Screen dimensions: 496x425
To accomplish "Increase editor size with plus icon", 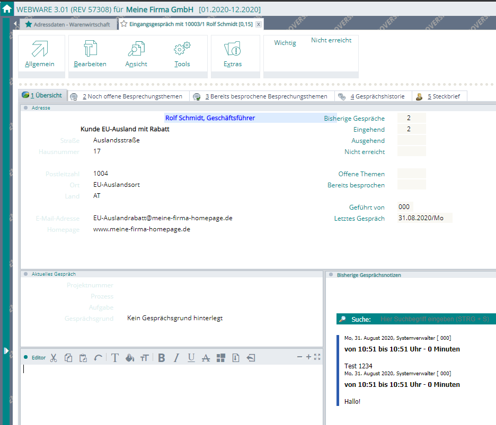I will click(308, 357).
